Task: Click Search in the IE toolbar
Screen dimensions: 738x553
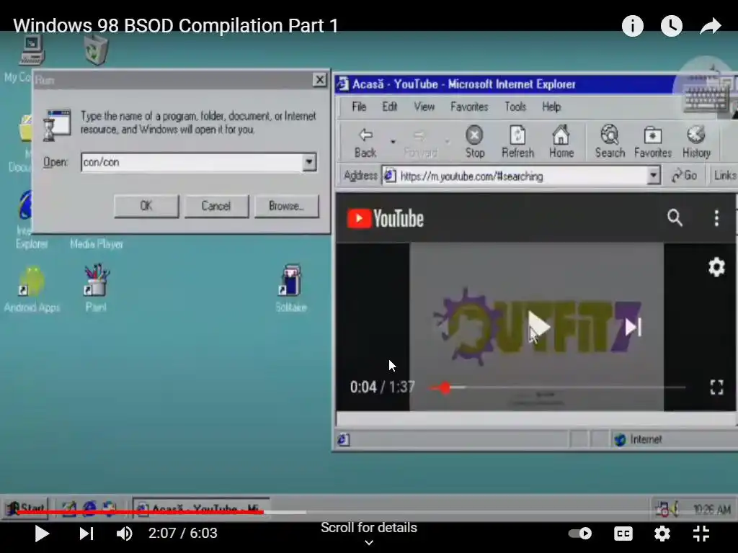Action: (x=610, y=142)
